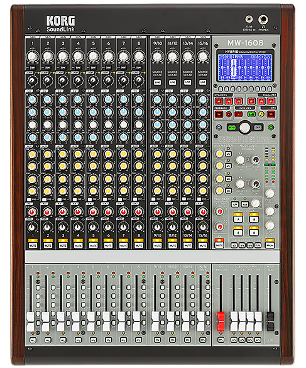Toggle the LINE source button on channel 15/16
The width and height of the screenshot is (306, 368).
203,82
